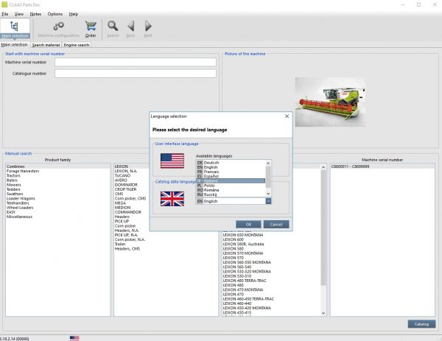
Task: Click Cancel in the language dialog
Action: (276, 225)
